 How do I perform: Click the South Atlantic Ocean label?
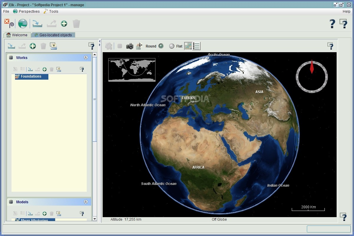pyautogui.click(x=159, y=184)
